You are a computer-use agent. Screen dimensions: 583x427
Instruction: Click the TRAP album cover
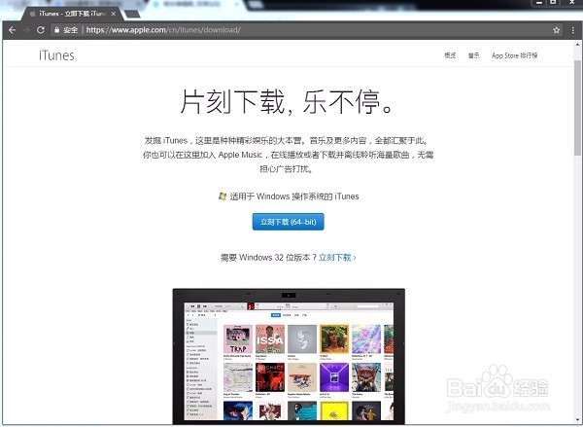tap(238, 338)
